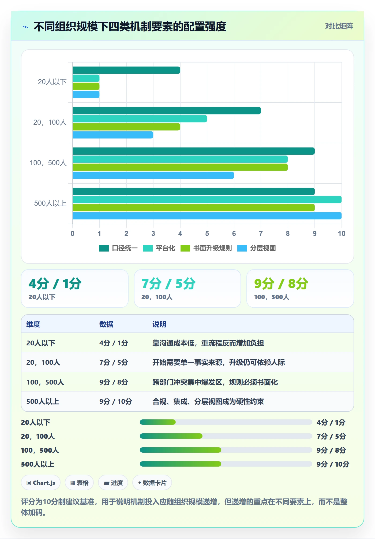The width and height of the screenshot is (375, 539).
Task: Click the progress bar for 20人以下
Action: coord(226,422)
